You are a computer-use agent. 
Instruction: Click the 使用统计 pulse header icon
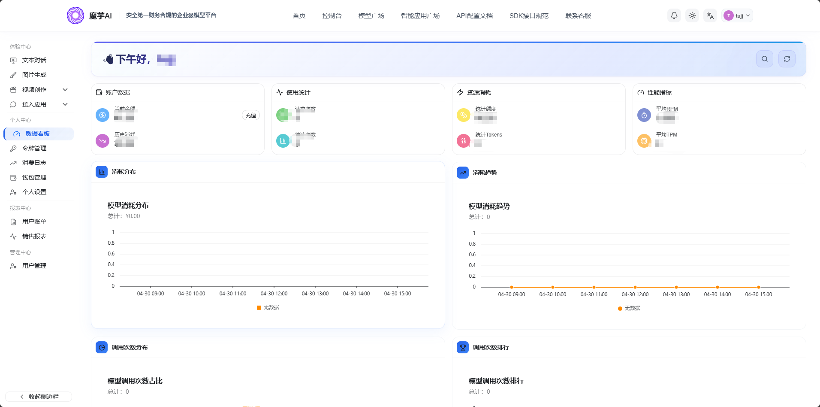pyautogui.click(x=280, y=92)
